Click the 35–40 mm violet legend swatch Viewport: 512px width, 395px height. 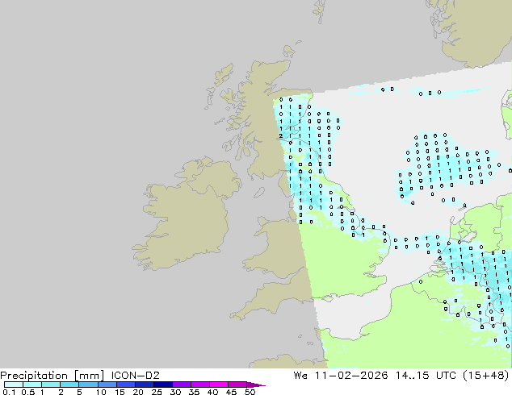coord(200,385)
